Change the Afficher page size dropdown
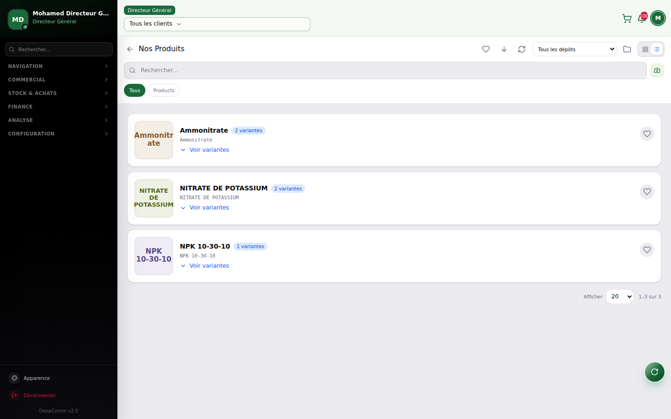Viewport: 671px width, 419px height. point(620,297)
